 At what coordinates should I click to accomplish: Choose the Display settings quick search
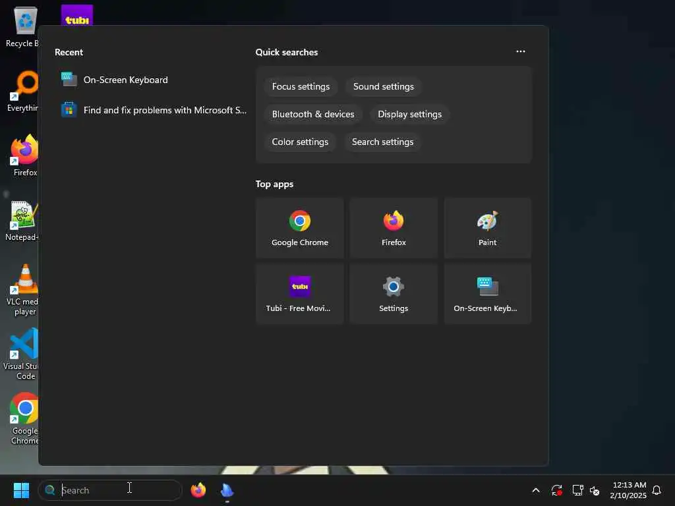tap(409, 114)
